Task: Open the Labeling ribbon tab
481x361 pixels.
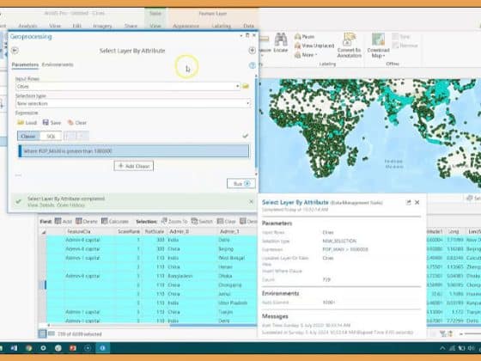Action: [x=222, y=26]
